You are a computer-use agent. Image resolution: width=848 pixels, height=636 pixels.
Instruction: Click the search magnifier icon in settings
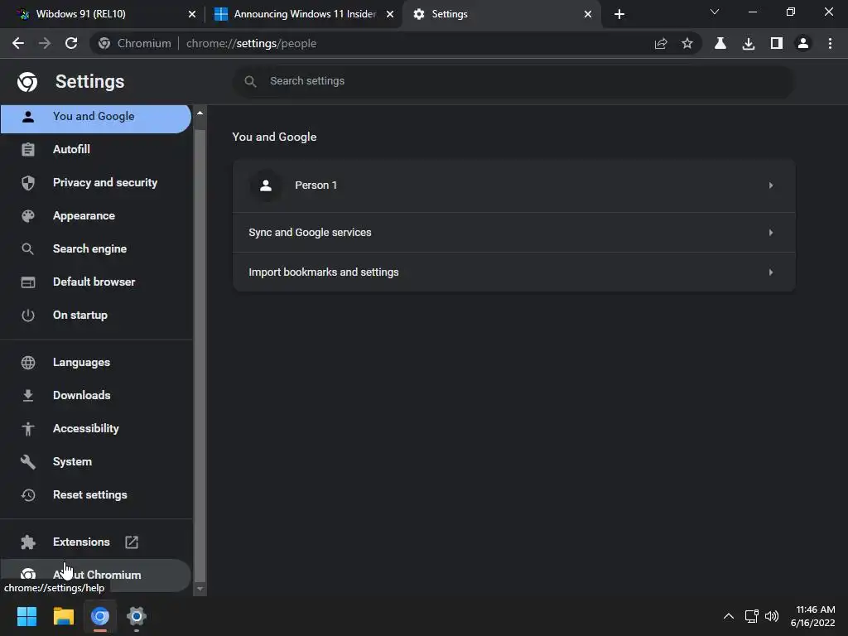250,81
